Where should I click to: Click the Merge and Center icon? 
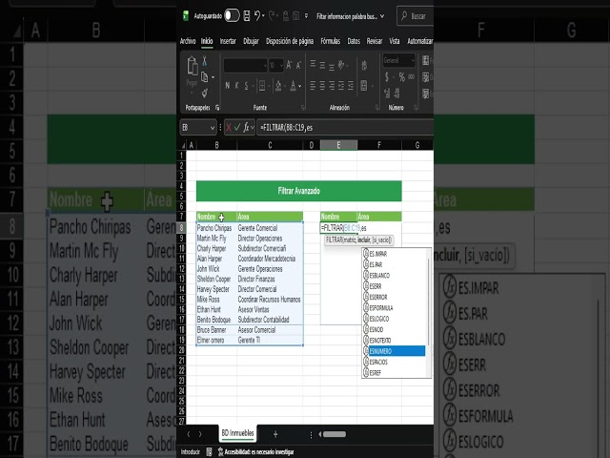pyautogui.click(x=364, y=85)
